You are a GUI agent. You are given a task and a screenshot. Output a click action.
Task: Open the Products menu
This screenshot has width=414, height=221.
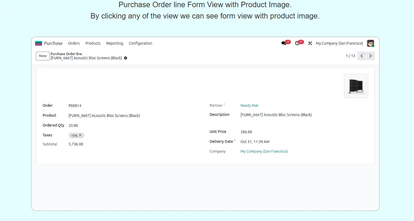[x=93, y=43]
